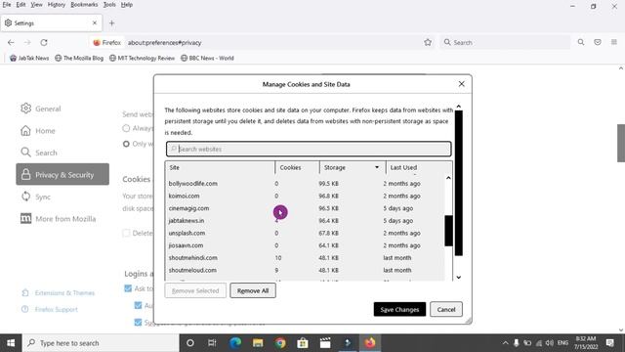
Task: Click the site list scrollbar thumb
Action: pos(448,231)
